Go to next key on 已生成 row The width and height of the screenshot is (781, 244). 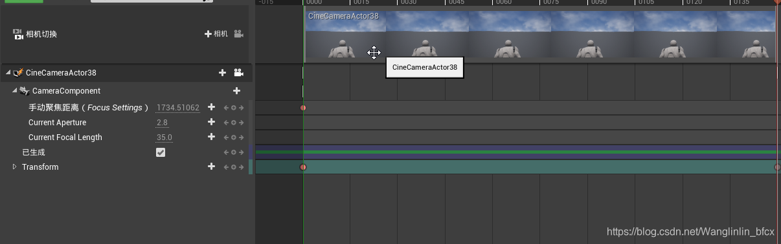tap(242, 152)
